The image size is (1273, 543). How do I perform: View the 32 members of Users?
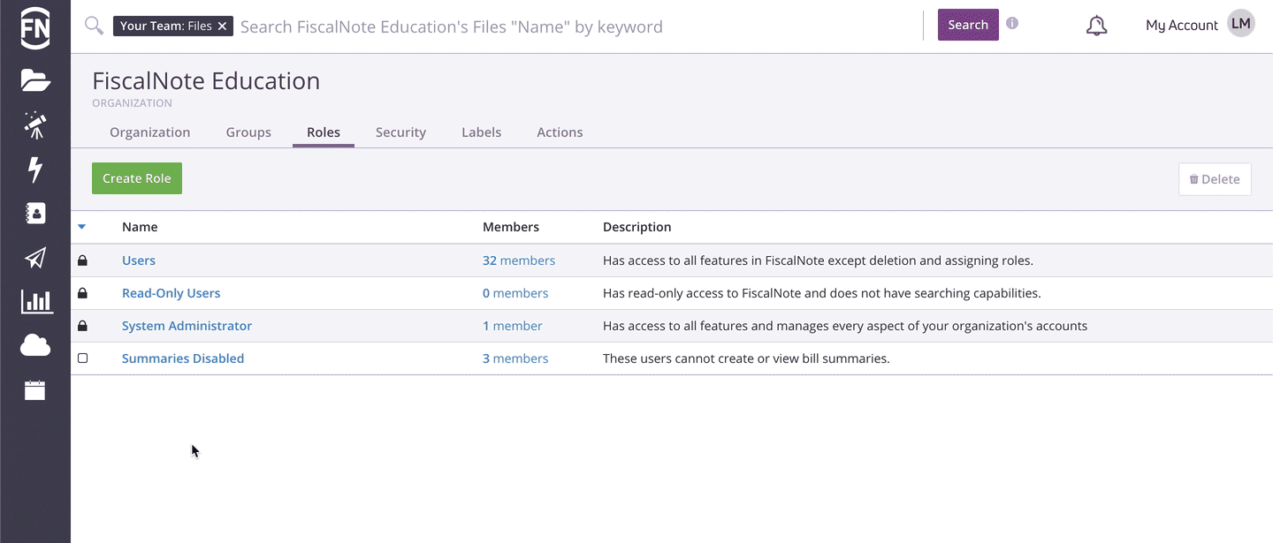(x=519, y=260)
